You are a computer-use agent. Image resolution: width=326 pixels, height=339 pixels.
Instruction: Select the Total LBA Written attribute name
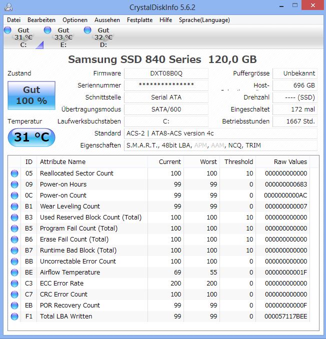point(66,316)
